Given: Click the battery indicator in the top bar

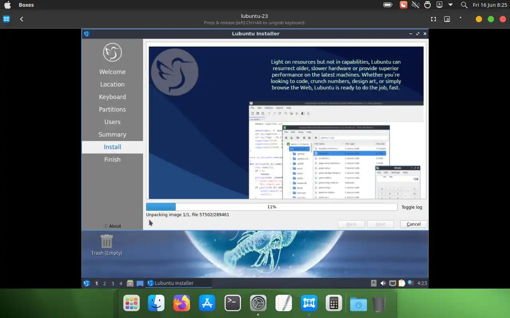Looking at the screenshot, I should 388,5.
